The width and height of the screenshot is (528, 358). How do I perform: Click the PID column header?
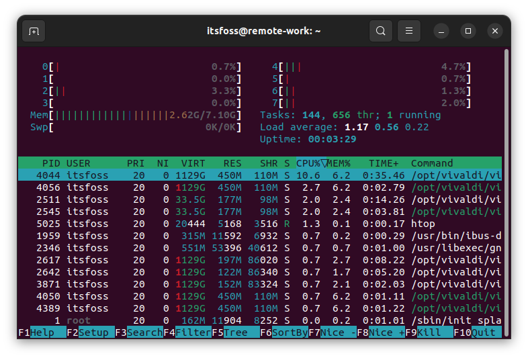pos(51,163)
